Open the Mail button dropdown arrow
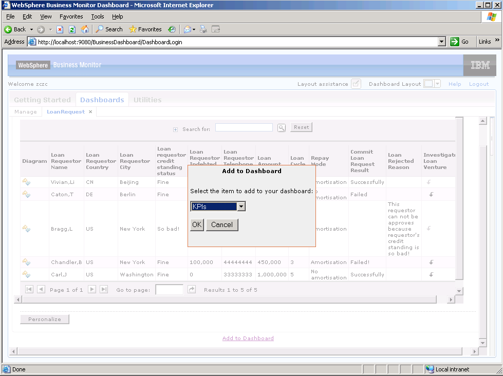503x376 pixels. 194,29
